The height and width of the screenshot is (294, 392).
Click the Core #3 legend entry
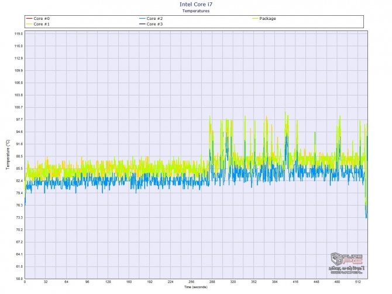(151, 24)
